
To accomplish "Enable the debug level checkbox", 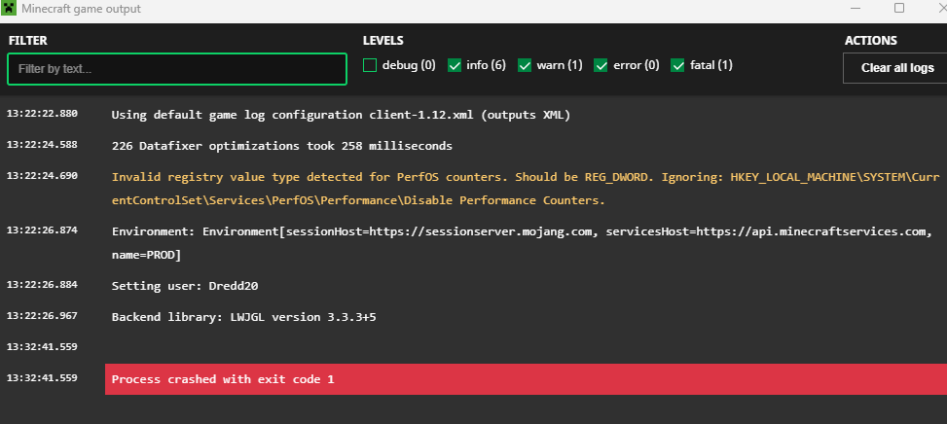I will pos(370,65).
